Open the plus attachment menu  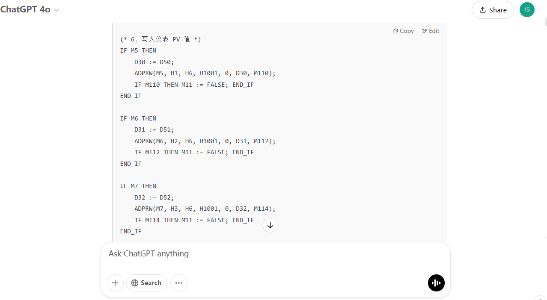[115, 283]
